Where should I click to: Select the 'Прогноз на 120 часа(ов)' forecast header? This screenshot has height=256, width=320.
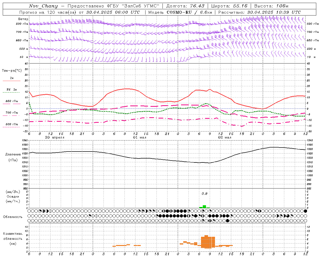point(48,12)
